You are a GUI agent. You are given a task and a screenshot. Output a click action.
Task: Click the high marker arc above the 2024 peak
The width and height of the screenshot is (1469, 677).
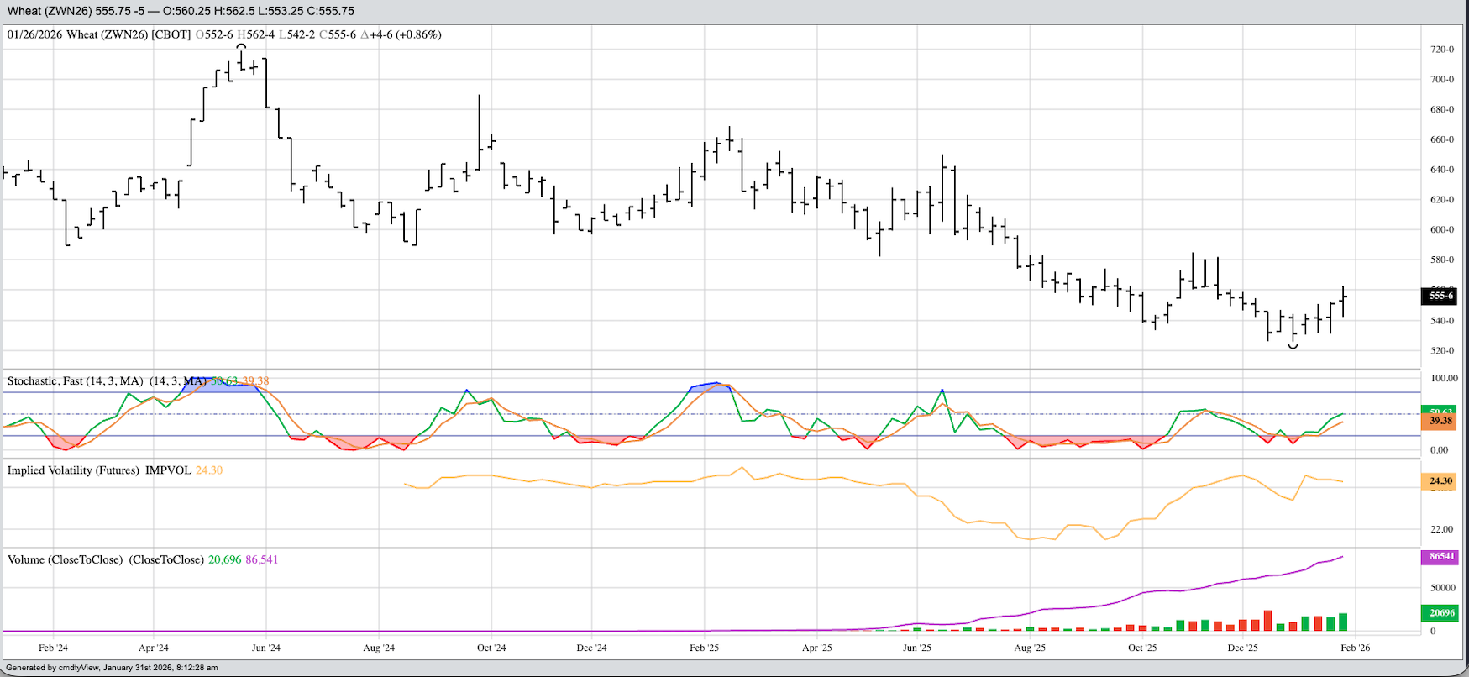pyautogui.click(x=242, y=46)
